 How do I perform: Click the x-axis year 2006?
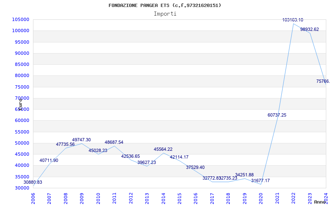click(x=33, y=198)
